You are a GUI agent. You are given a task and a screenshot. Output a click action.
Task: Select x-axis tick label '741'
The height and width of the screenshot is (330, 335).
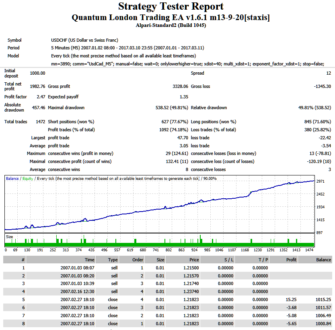click(x=156, y=250)
